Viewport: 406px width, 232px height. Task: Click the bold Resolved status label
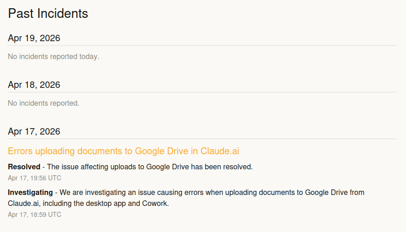(x=24, y=167)
